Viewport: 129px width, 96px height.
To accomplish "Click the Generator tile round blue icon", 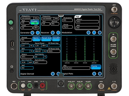I will [x=38, y=33].
